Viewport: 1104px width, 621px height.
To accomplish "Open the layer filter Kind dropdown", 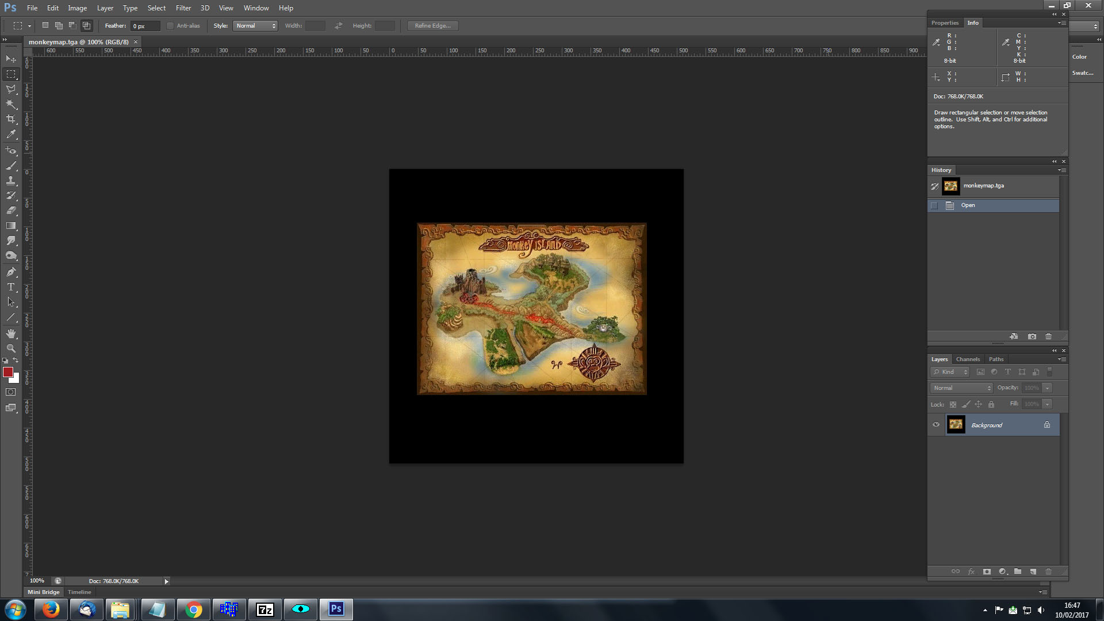I will [x=950, y=372].
